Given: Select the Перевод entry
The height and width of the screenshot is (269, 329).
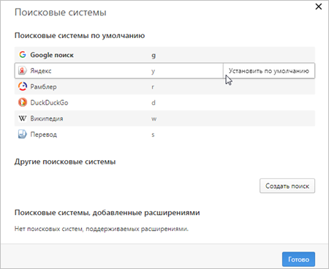Looking at the screenshot, I should tap(164, 134).
